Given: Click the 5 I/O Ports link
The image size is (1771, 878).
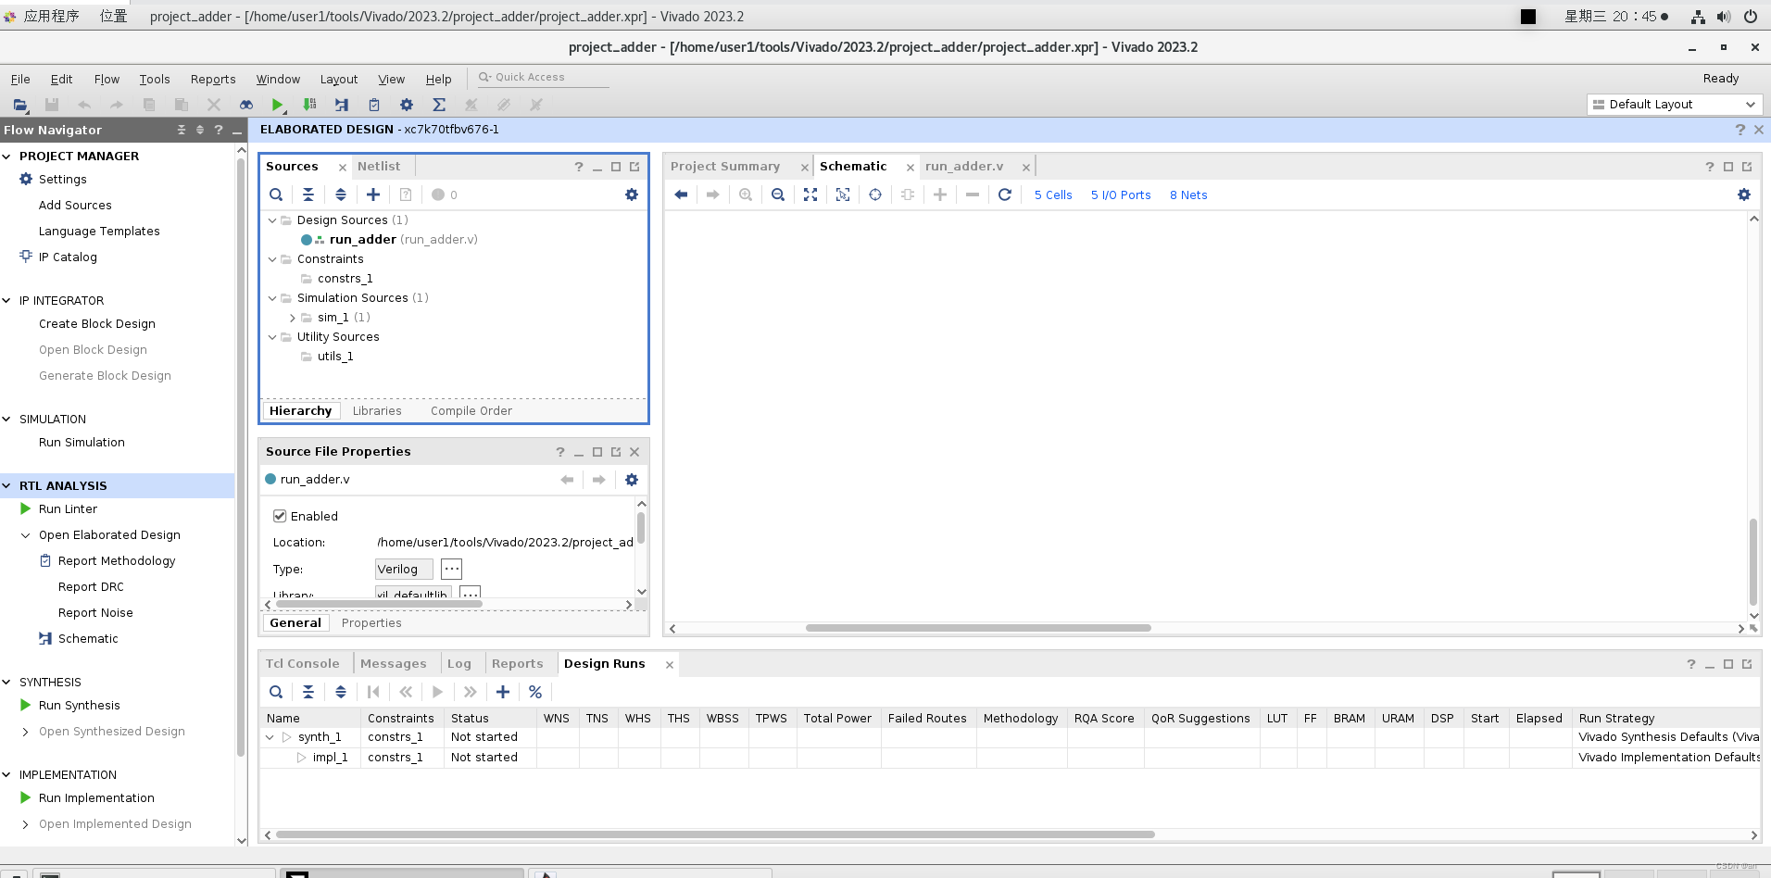Looking at the screenshot, I should click(x=1121, y=195).
